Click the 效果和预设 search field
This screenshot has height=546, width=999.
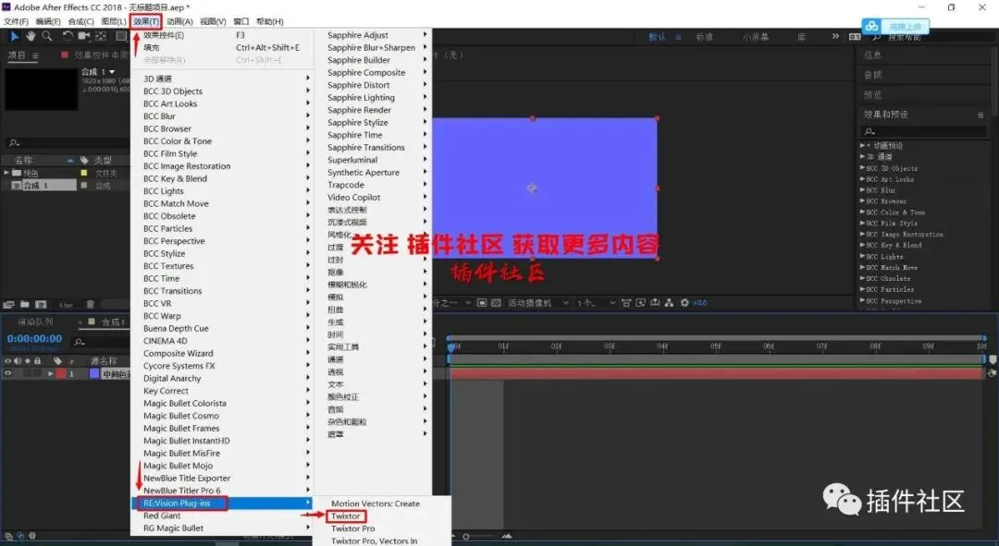(x=923, y=131)
